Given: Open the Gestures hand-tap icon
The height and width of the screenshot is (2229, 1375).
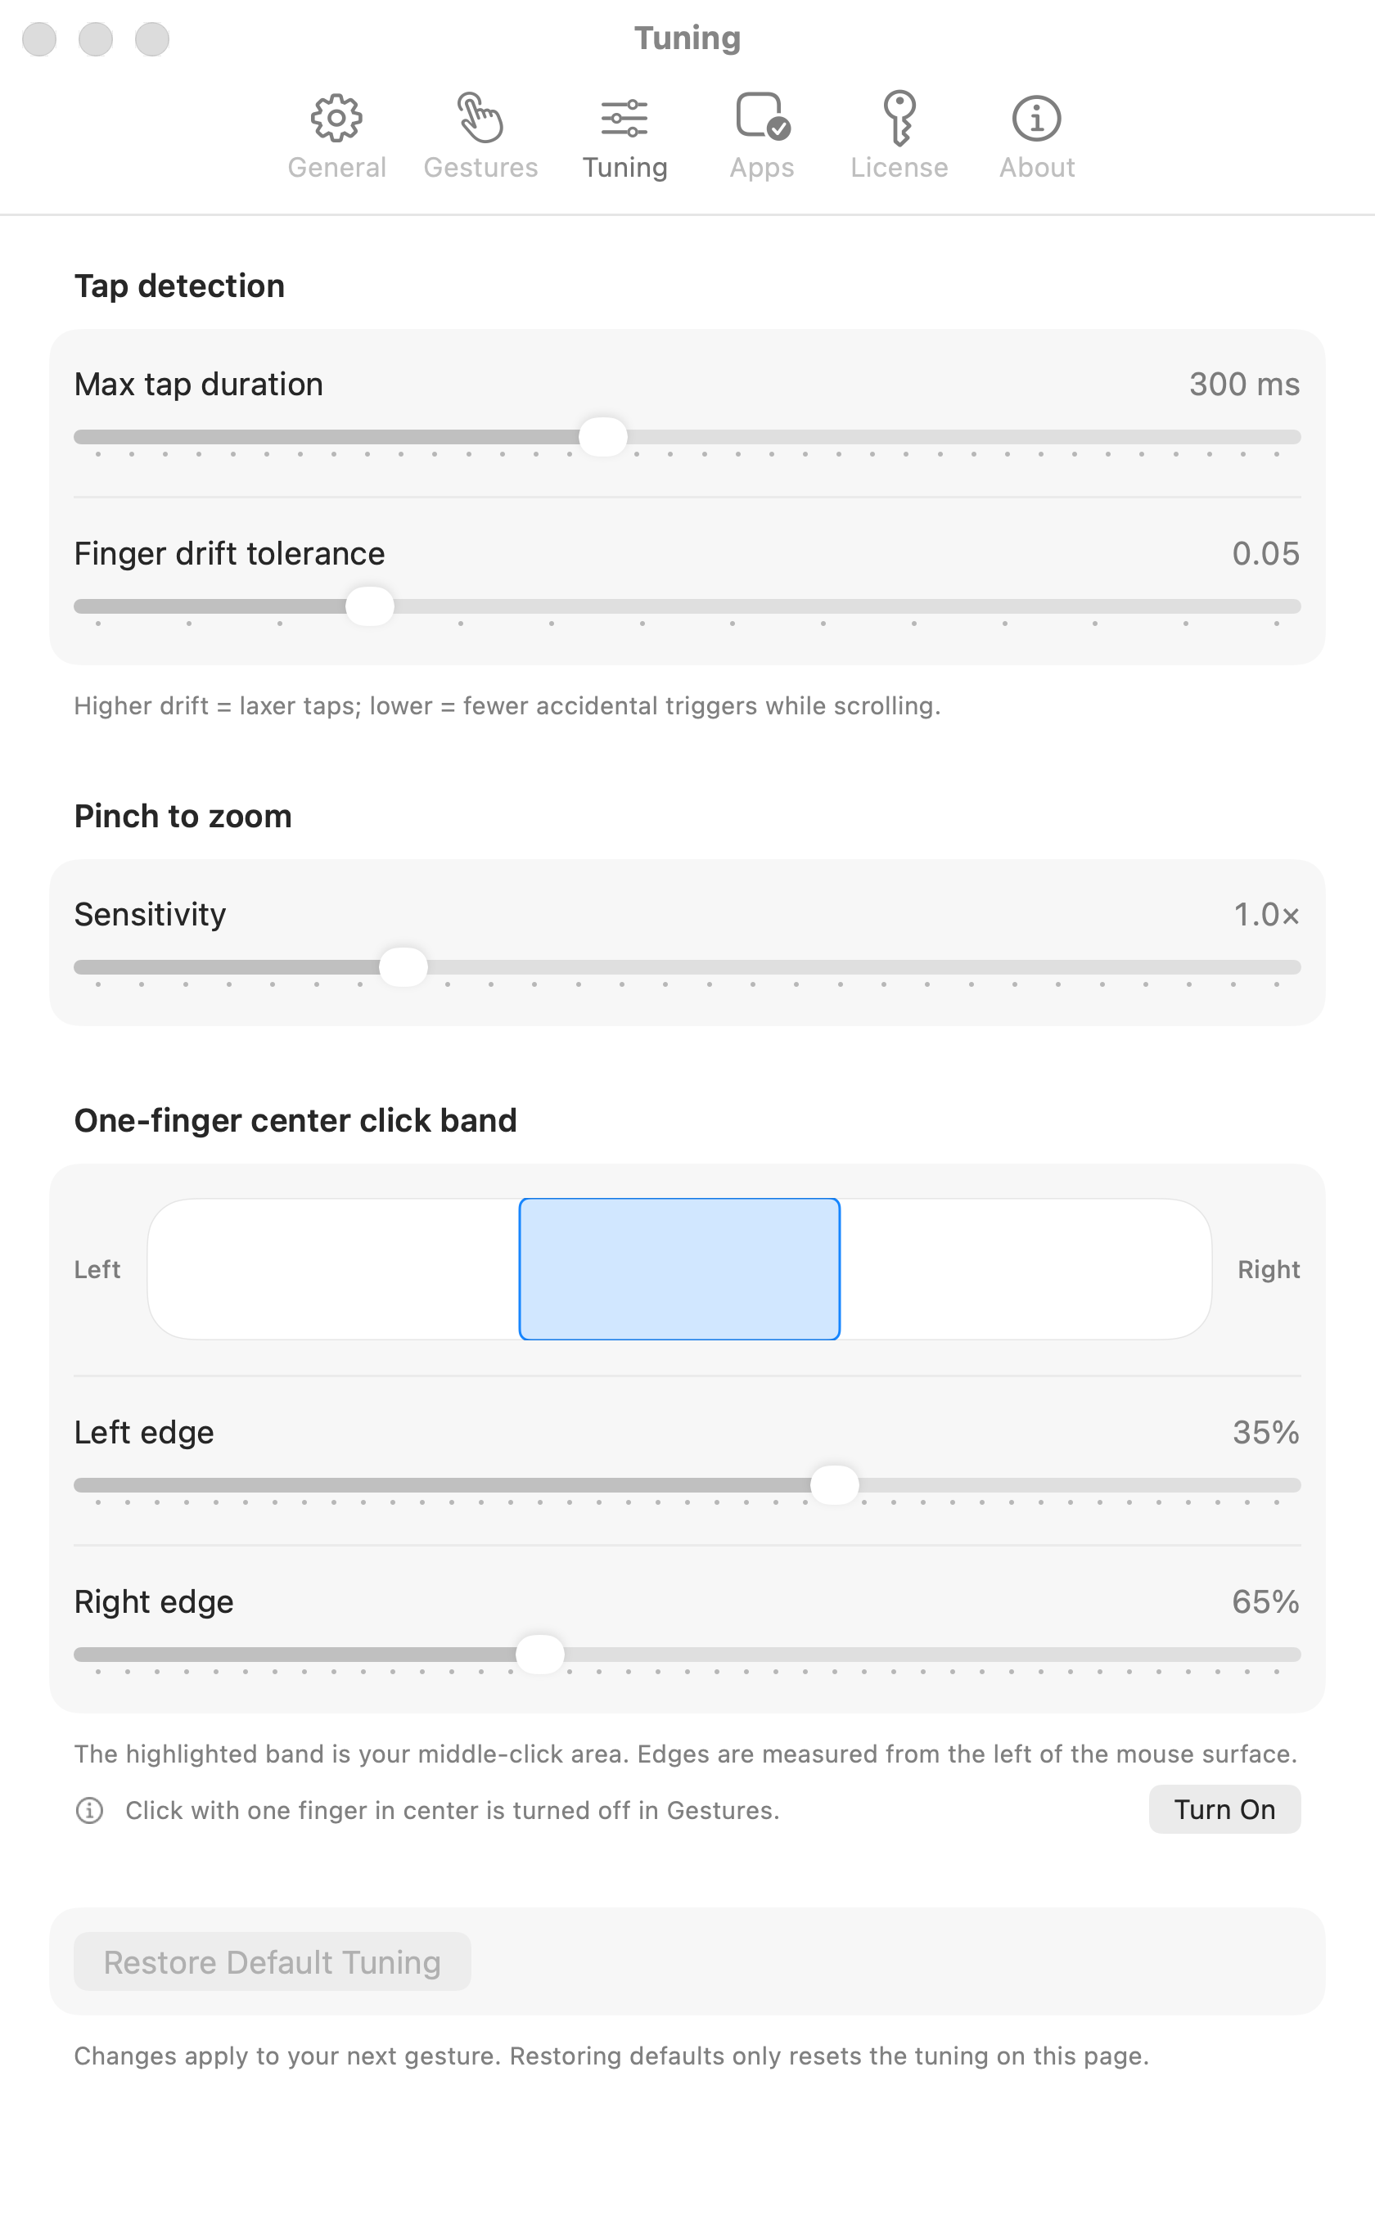Looking at the screenshot, I should (x=480, y=117).
